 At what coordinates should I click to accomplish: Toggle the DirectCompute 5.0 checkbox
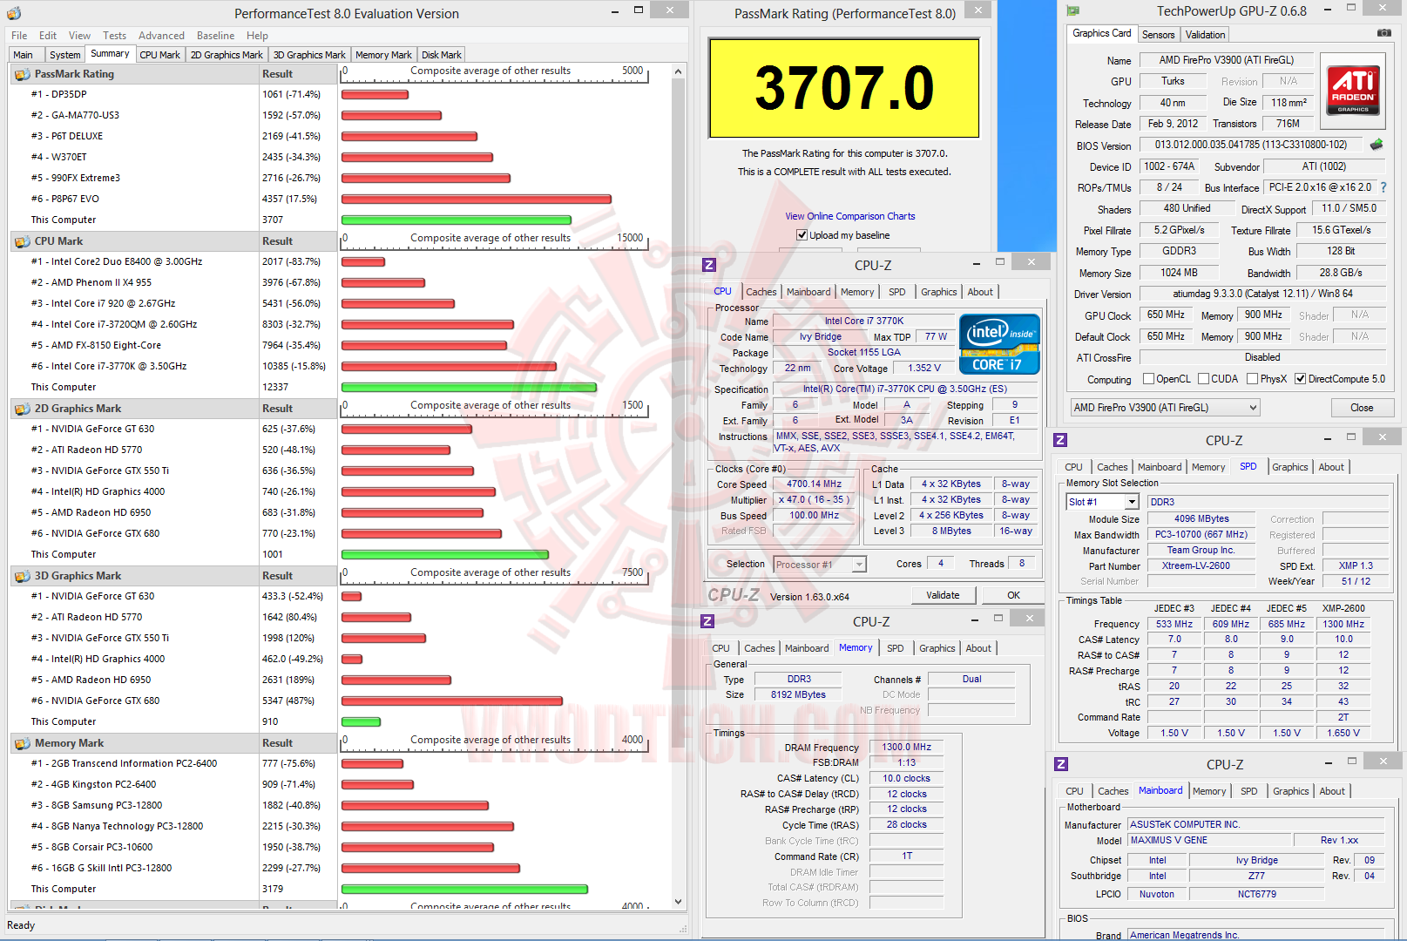click(x=1300, y=379)
